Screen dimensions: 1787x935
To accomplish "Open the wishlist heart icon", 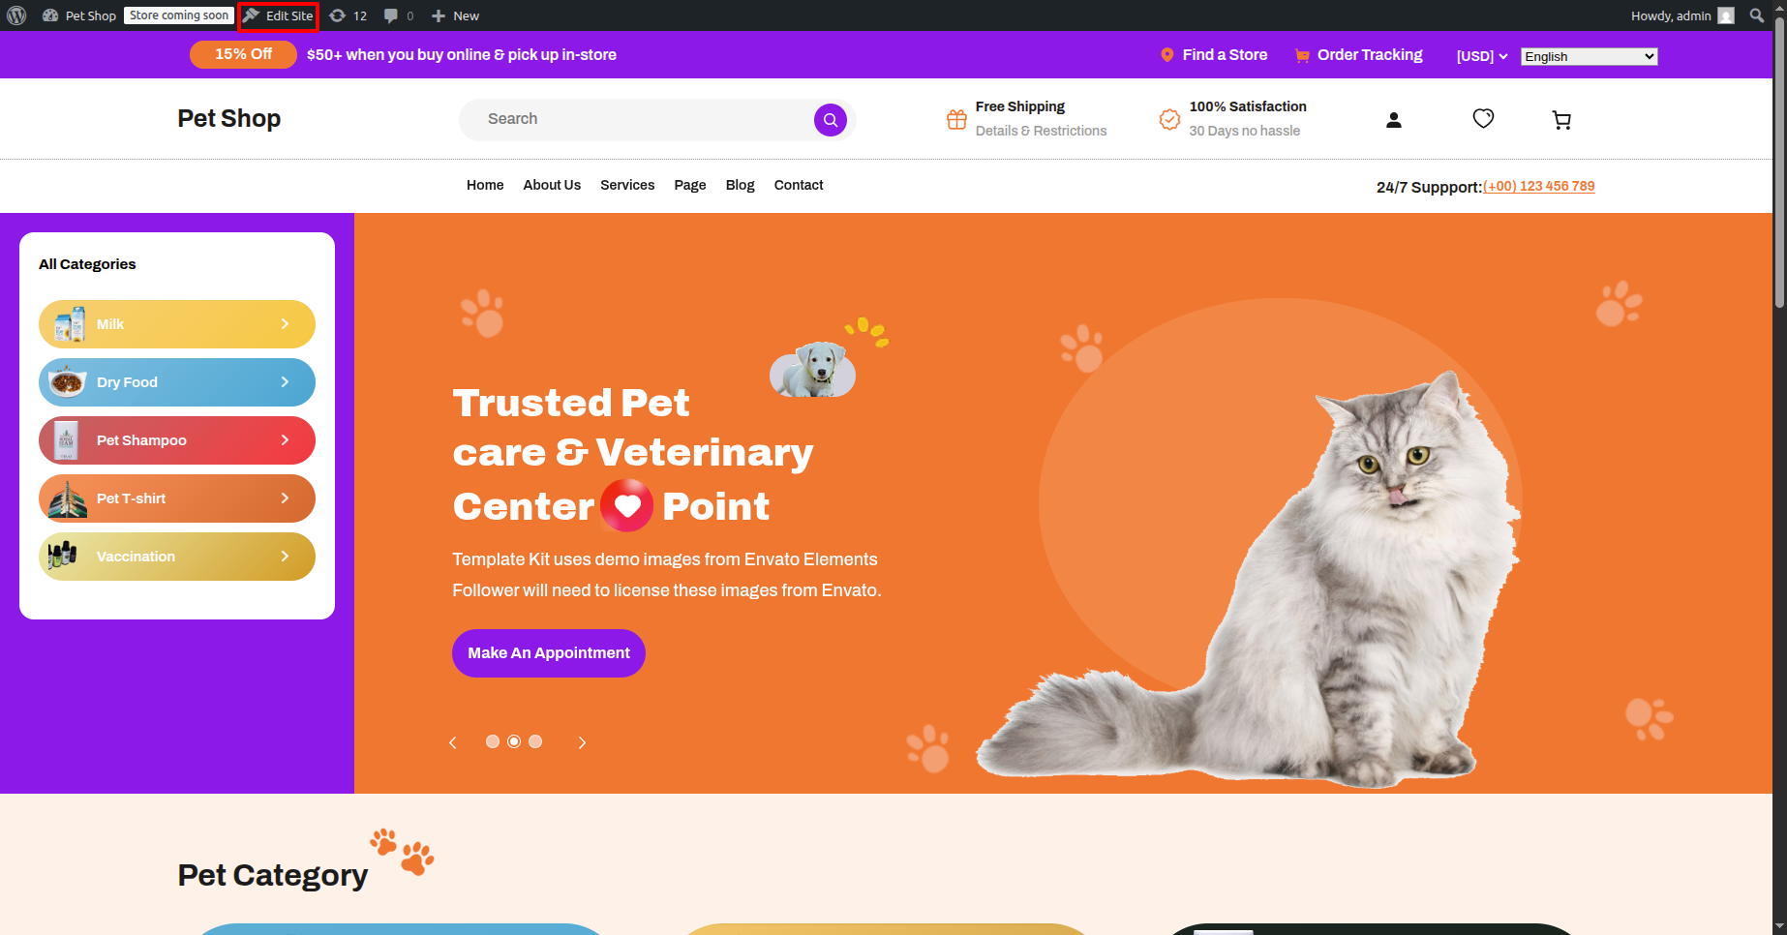I will pyautogui.click(x=1483, y=118).
